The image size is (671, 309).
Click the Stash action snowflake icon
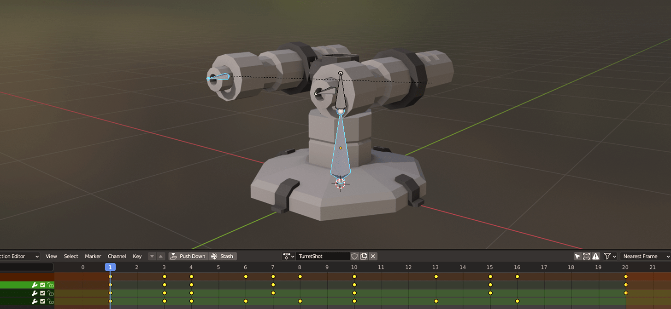tap(214, 256)
